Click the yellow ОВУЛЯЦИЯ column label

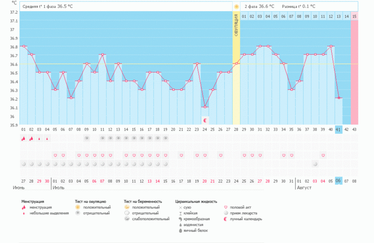point(236,25)
